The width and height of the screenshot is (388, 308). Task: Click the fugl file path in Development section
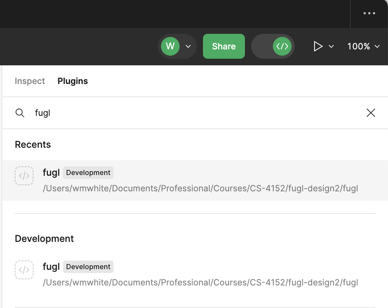coord(200,283)
